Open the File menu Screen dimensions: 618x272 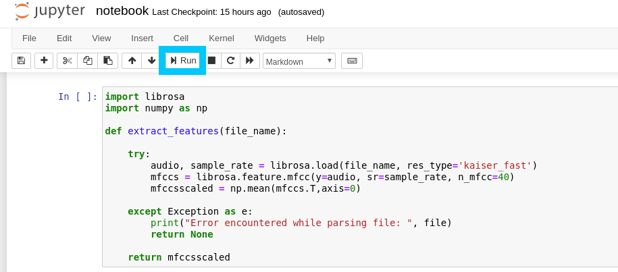(29, 38)
